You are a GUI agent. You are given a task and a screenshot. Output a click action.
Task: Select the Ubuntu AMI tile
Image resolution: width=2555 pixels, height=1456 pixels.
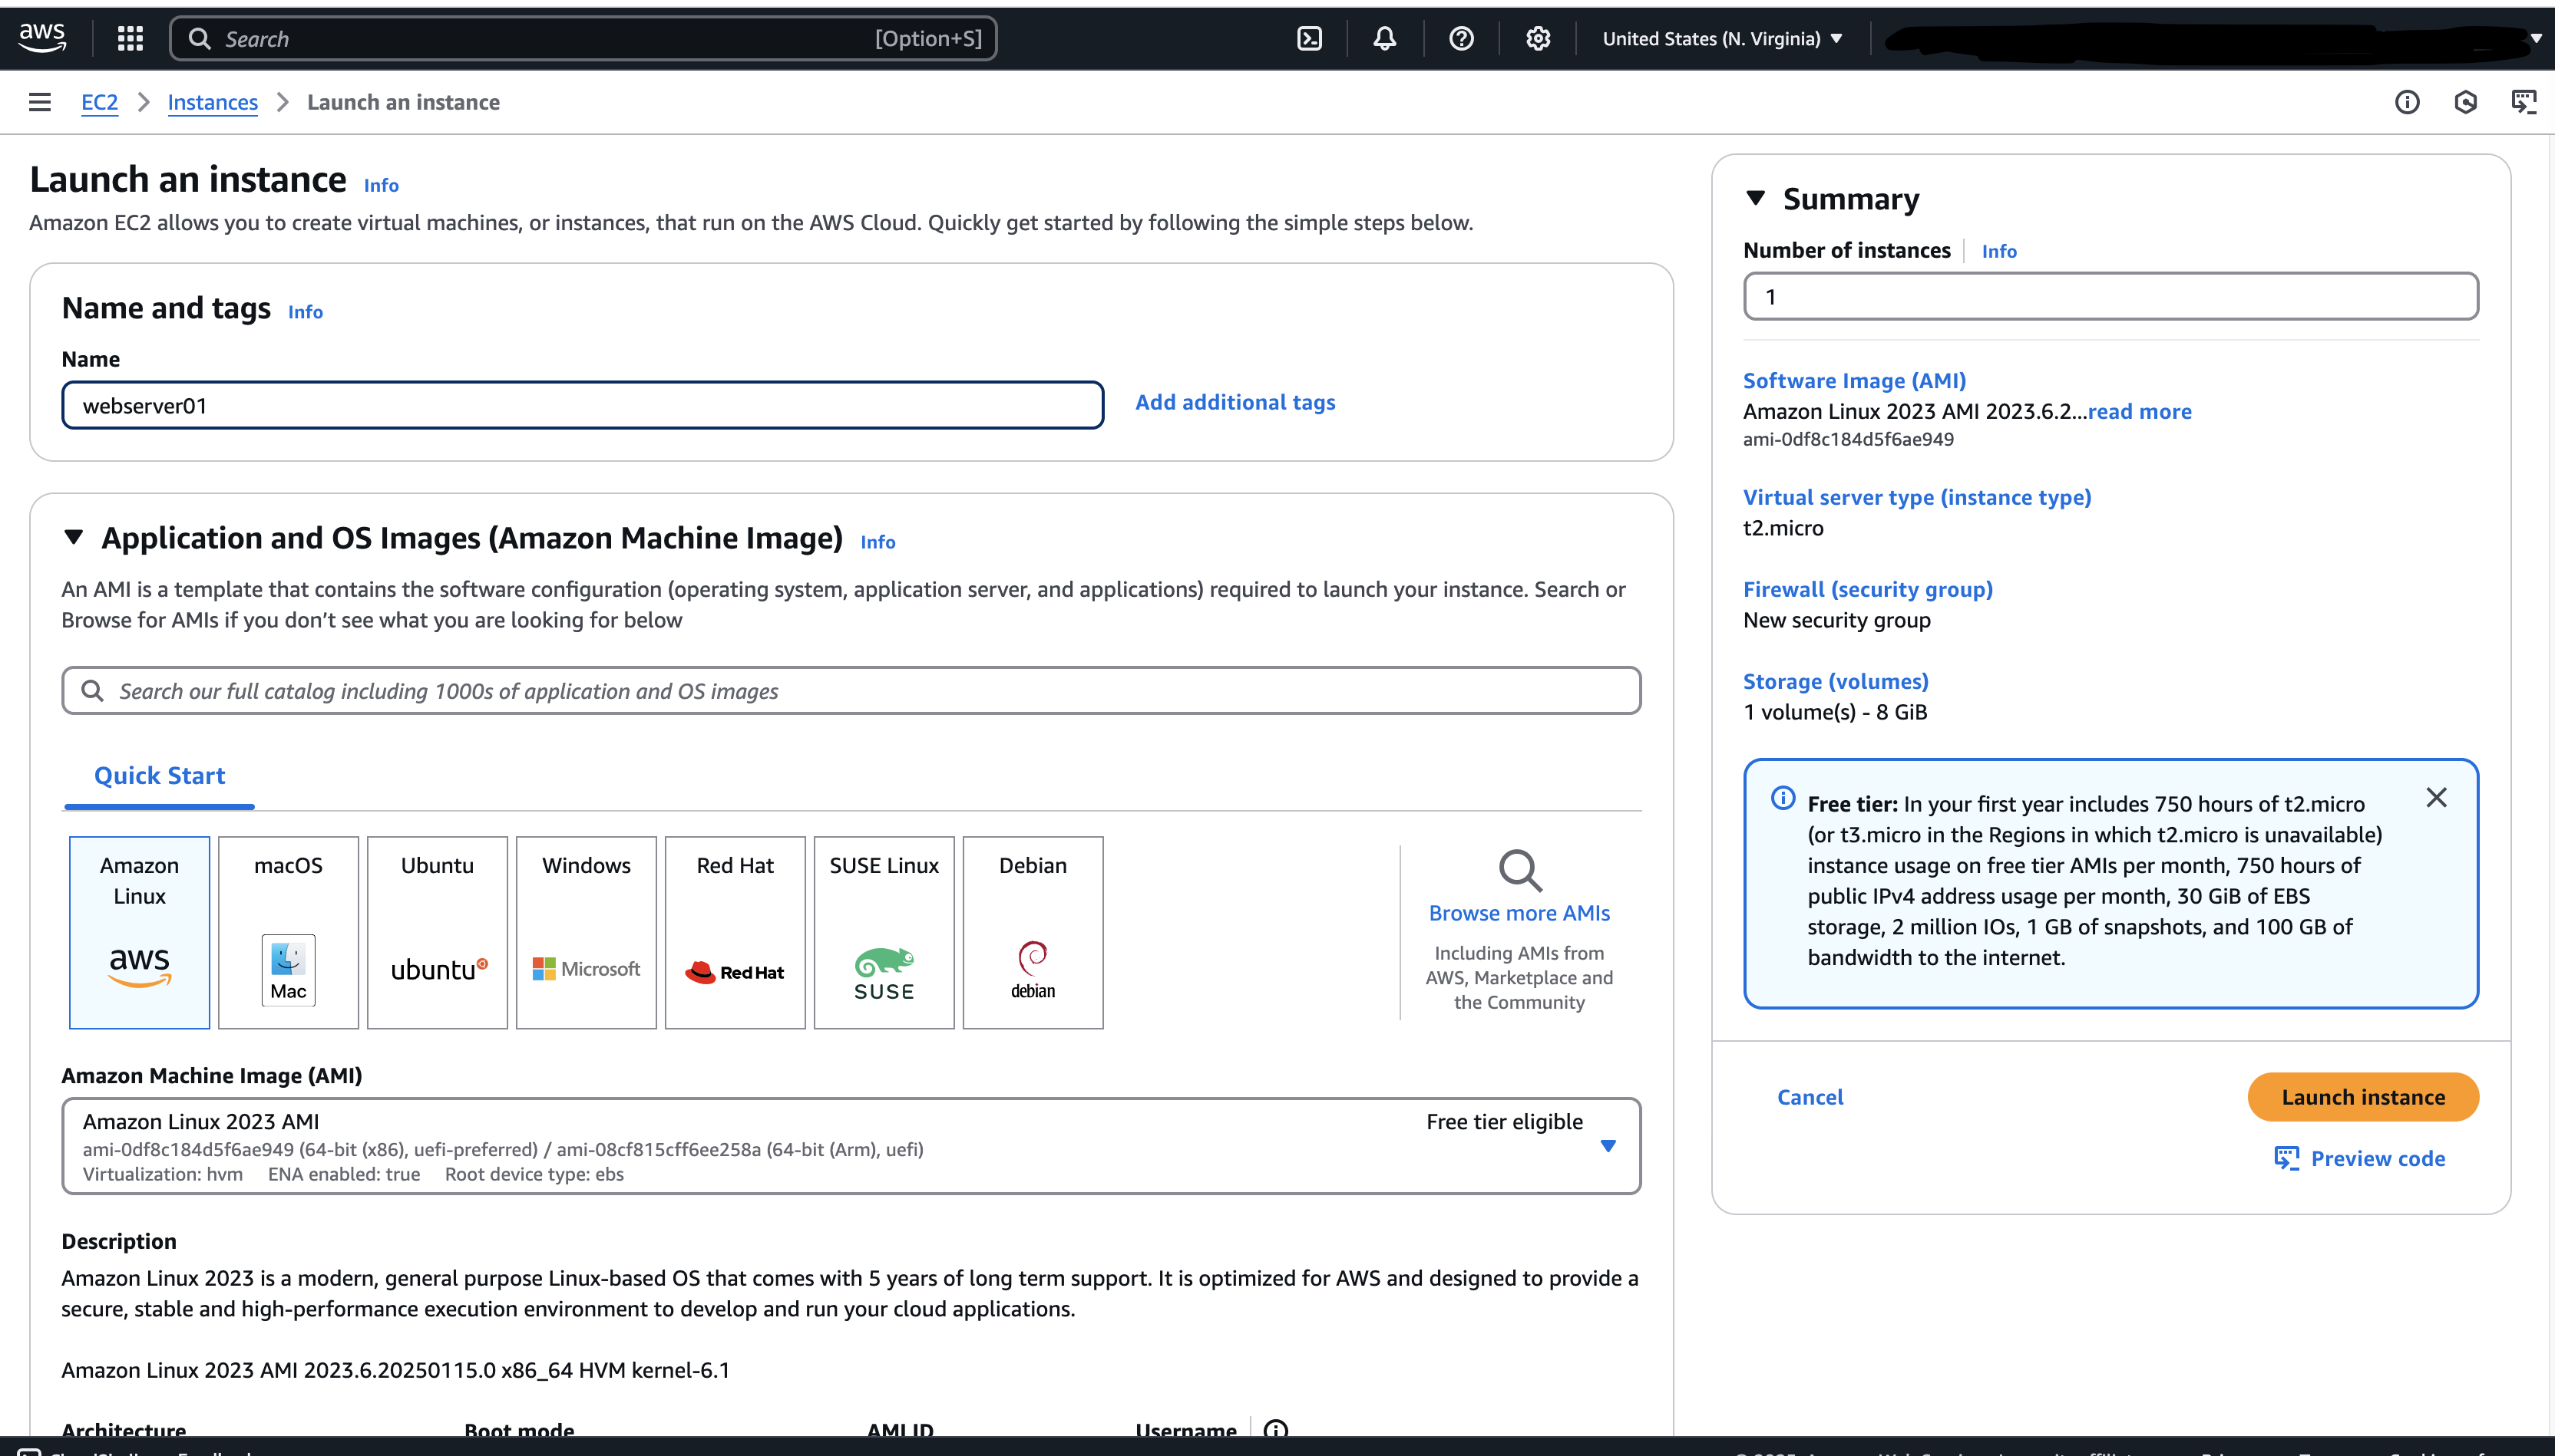pos(438,932)
